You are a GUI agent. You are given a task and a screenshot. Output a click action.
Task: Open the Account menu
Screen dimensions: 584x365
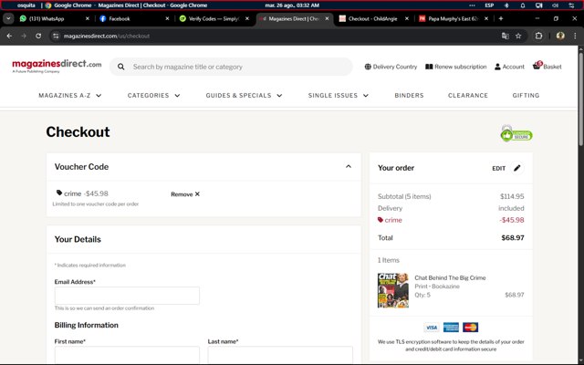(509, 67)
